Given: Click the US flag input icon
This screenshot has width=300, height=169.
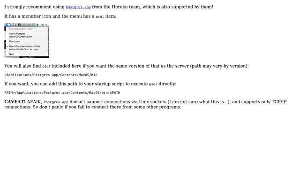Looking at the screenshot, I should pyautogui.click(x=43, y=25).
